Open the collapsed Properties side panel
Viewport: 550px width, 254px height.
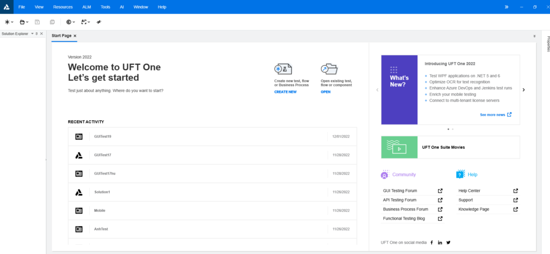pyautogui.click(x=548, y=44)
